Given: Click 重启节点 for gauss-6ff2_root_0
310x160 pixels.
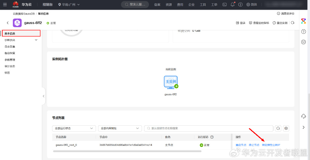Looking at the screenshot, I should [241, 145].
